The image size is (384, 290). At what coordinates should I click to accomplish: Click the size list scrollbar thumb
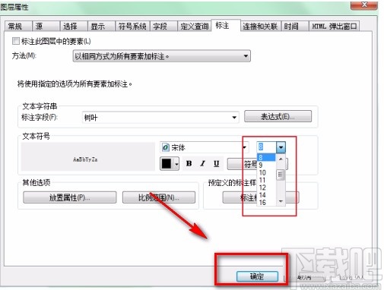[x=281, y=175]
